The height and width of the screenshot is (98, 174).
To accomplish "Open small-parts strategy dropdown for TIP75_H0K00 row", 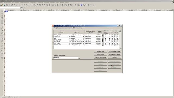I will [x=96, y=42].
